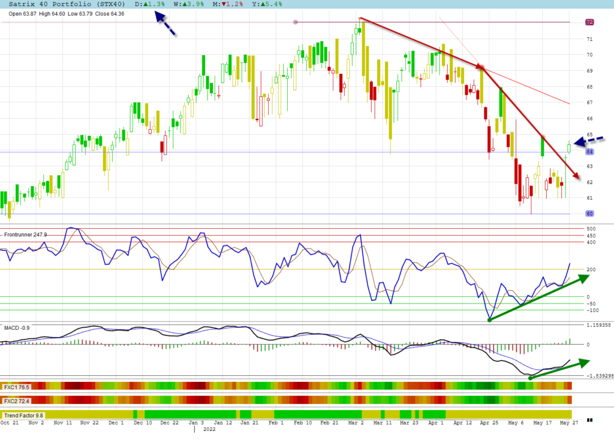
Task: Click the Jan 21 date label
Action: click(x=249, y=423)
